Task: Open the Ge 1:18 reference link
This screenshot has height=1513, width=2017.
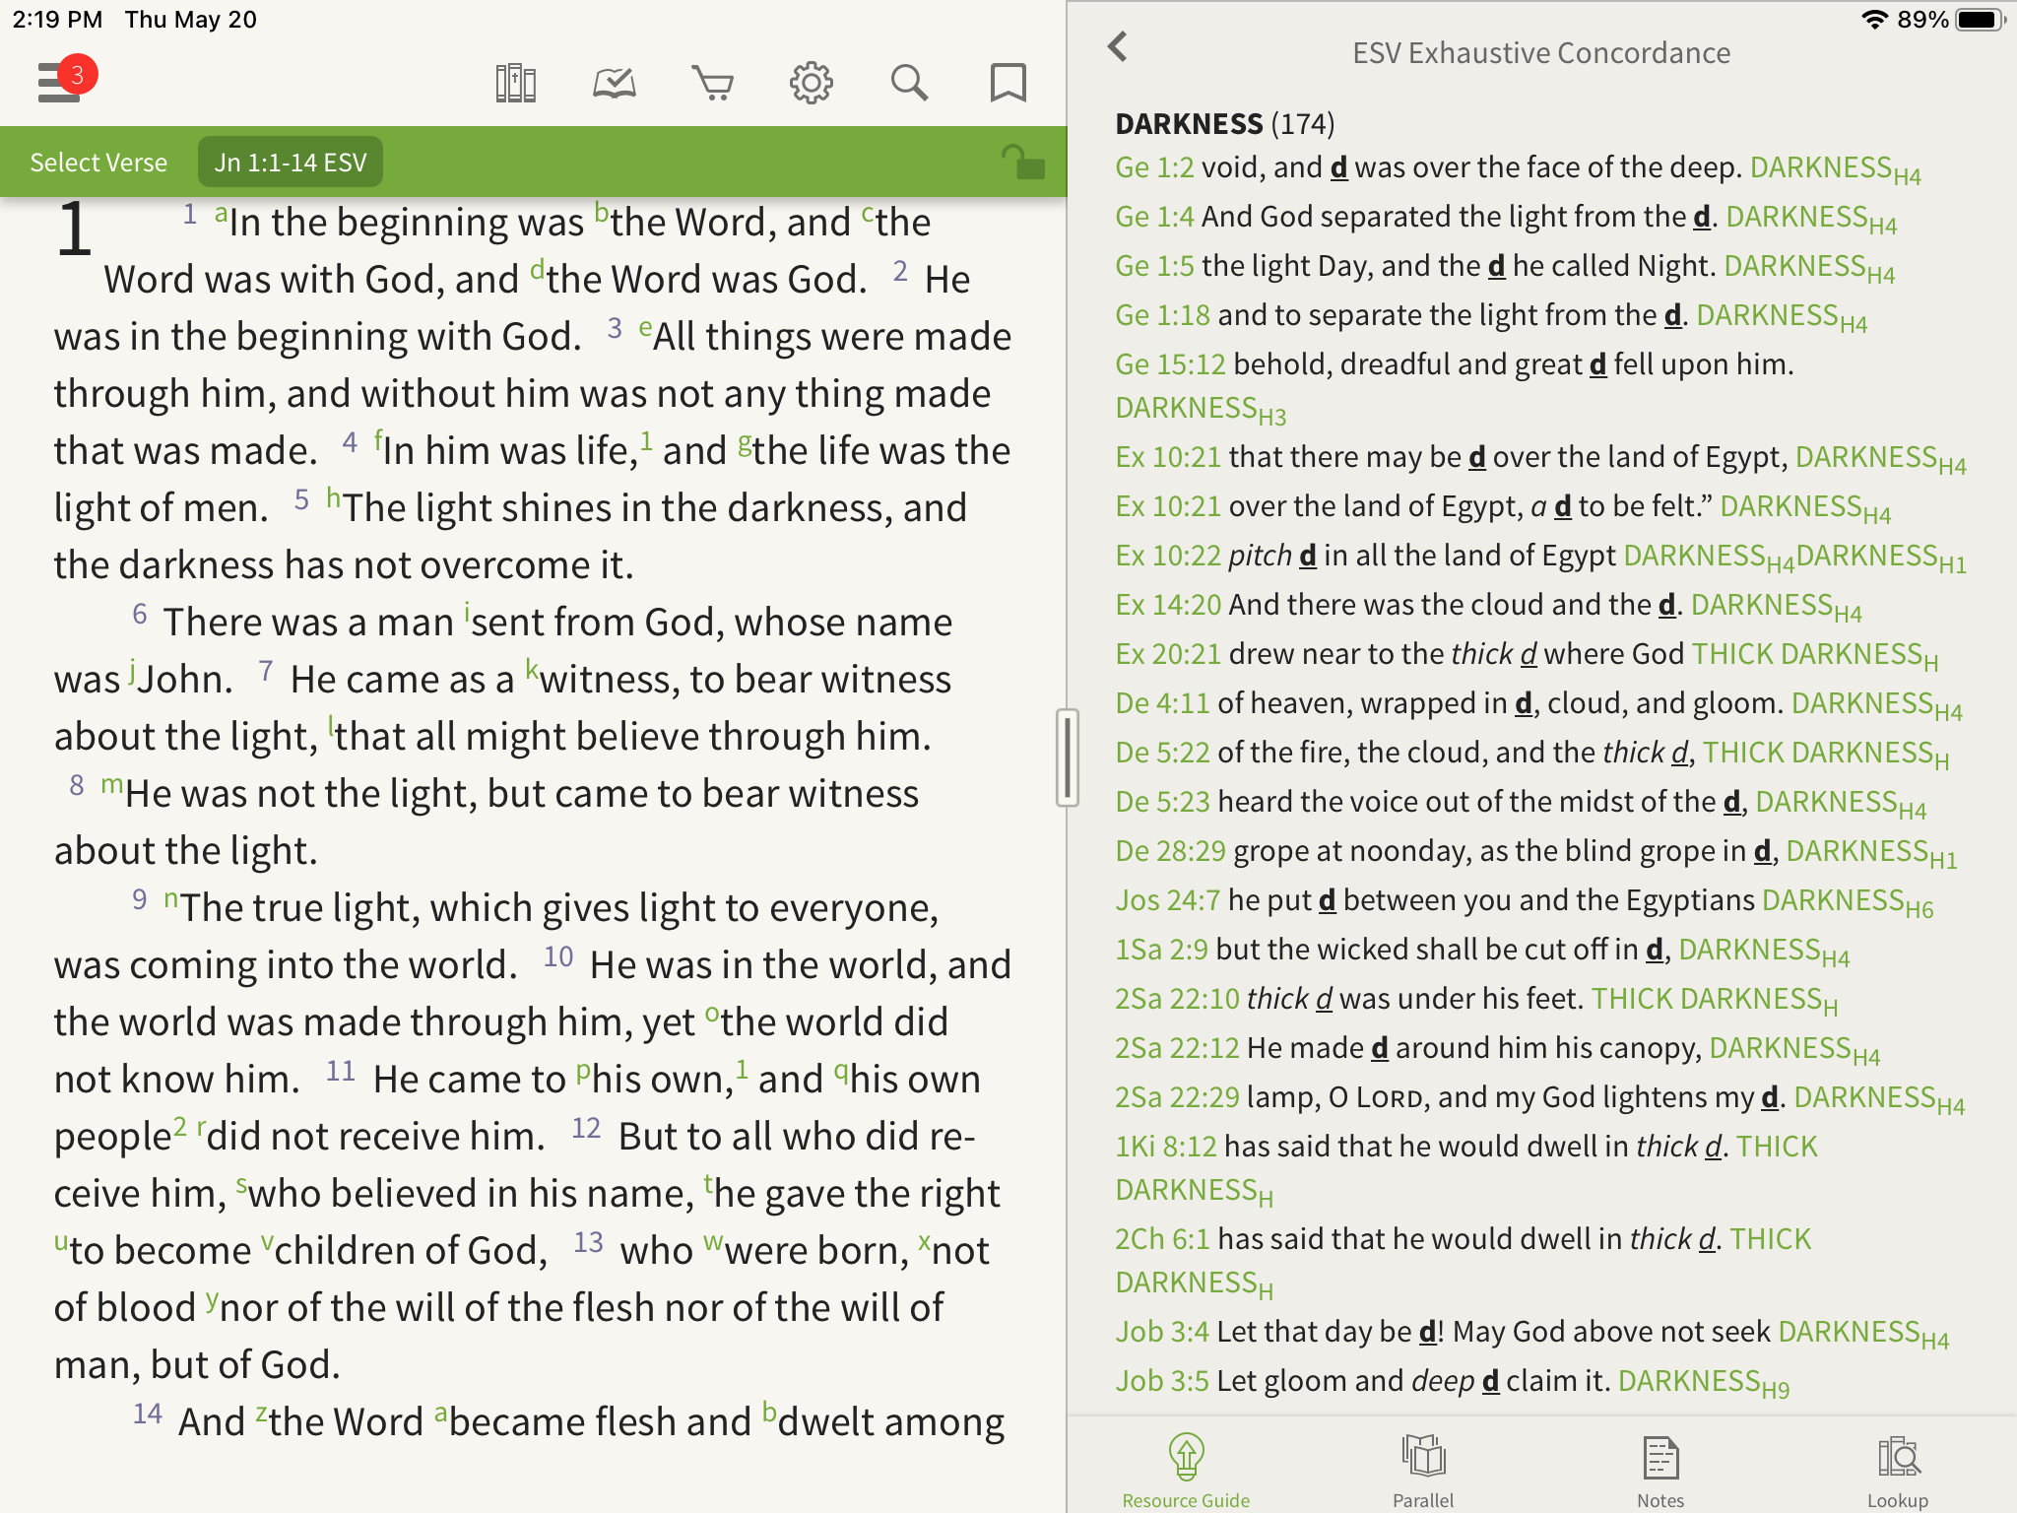Action: coord(1162,315)
